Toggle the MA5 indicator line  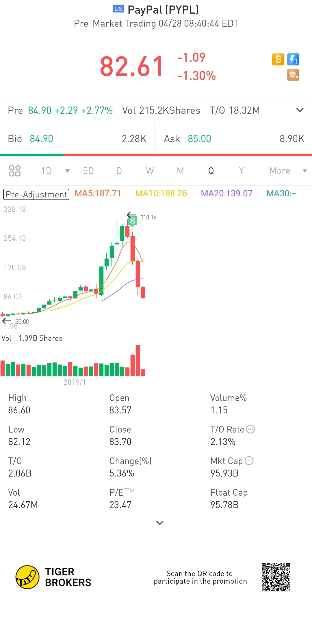pyautogui.click(x=98, y=193)
